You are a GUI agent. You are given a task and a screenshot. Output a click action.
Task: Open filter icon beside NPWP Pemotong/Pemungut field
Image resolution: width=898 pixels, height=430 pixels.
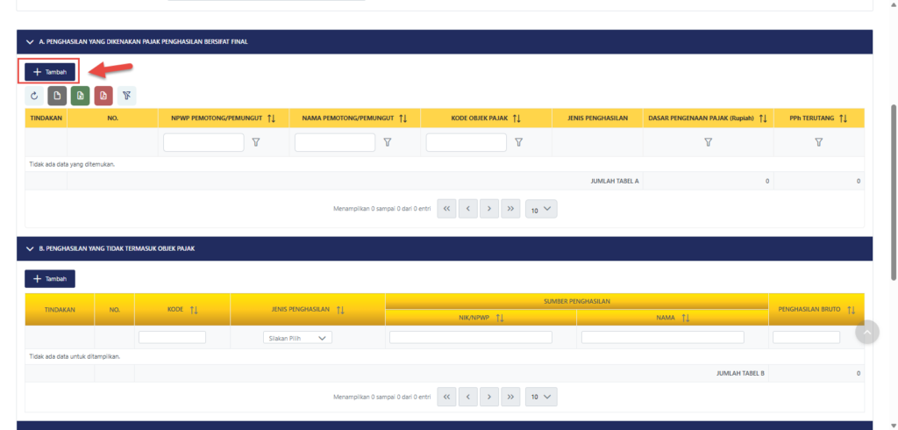point(256,142)
